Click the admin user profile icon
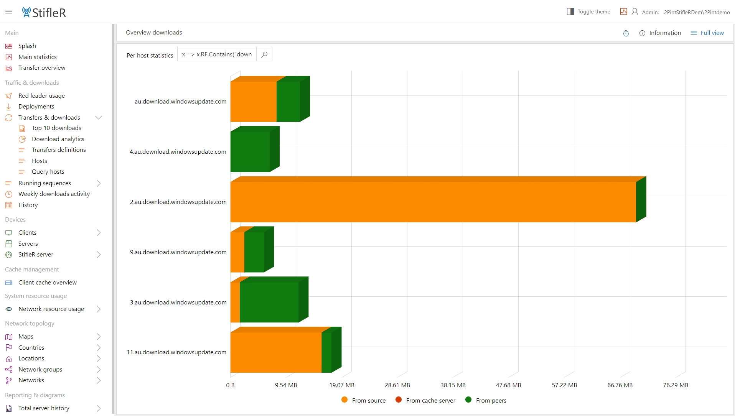The height and width of the screenshot is (416, 735). click(634, 12)
